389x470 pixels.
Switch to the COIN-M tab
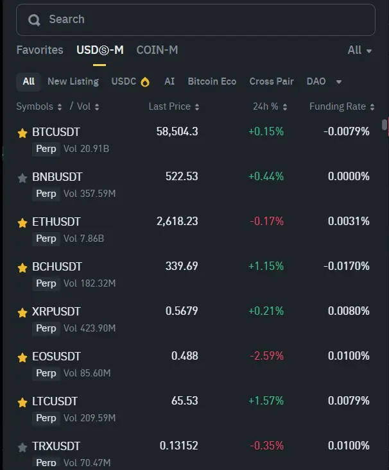[x=157, y=50]
